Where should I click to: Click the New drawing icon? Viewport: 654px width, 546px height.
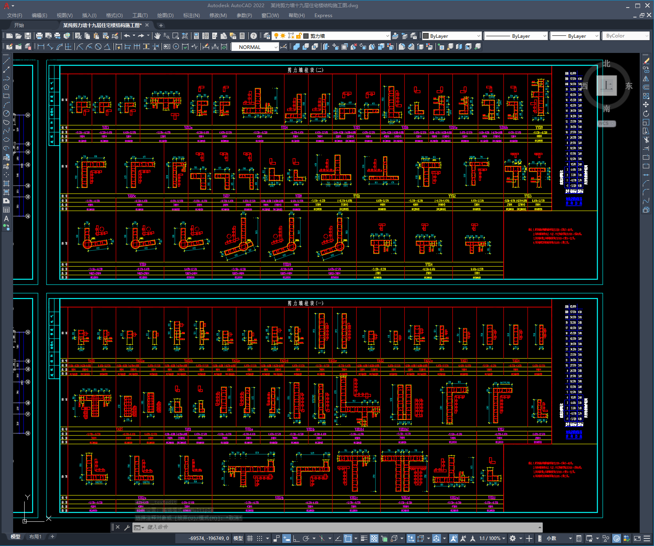coord(10,36)
